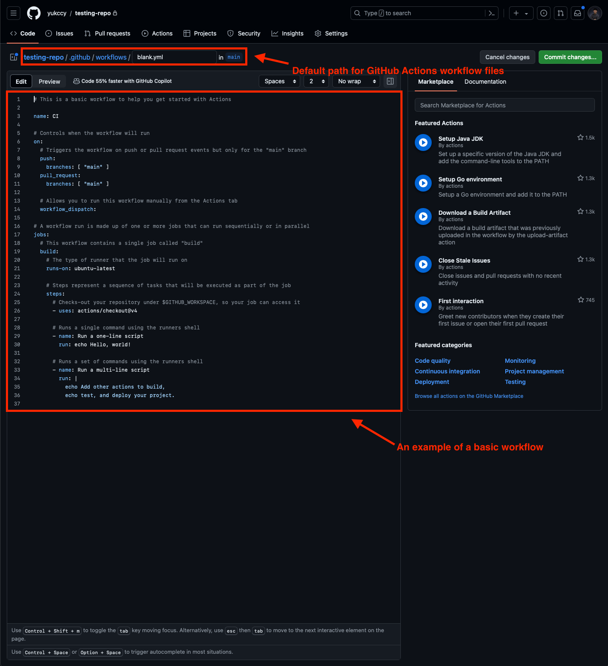Screen dimensions: 608x666
Task: Click Search Marketplace for Actions field
Action: (505, 105)
